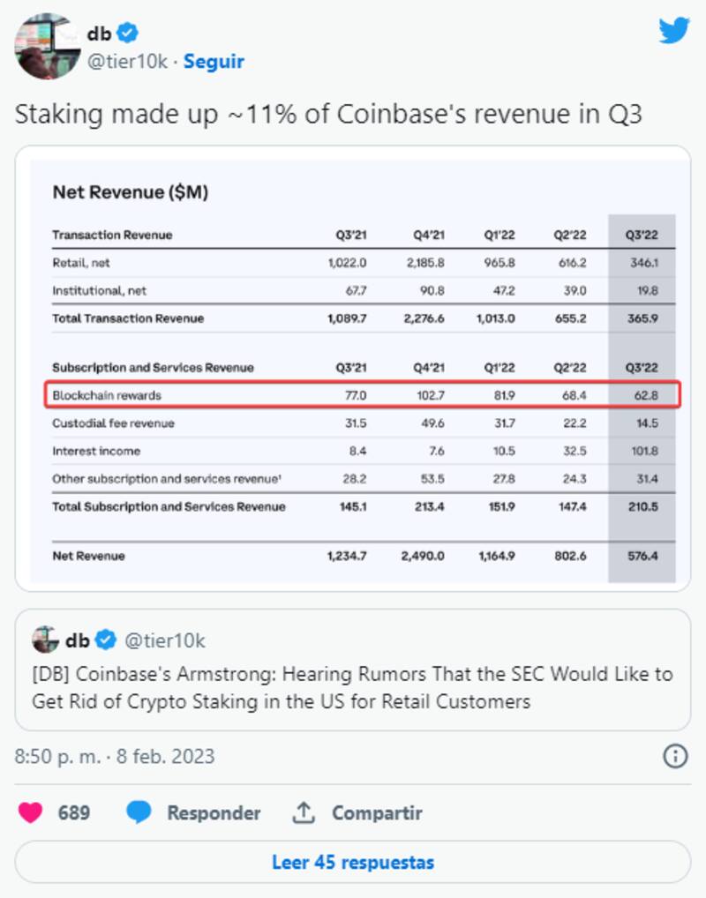Click the reply speech bubble icon

(x=139, y=812)
